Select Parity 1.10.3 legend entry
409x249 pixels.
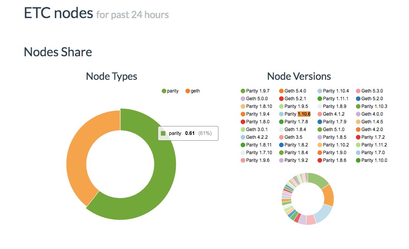click(372, 106)
